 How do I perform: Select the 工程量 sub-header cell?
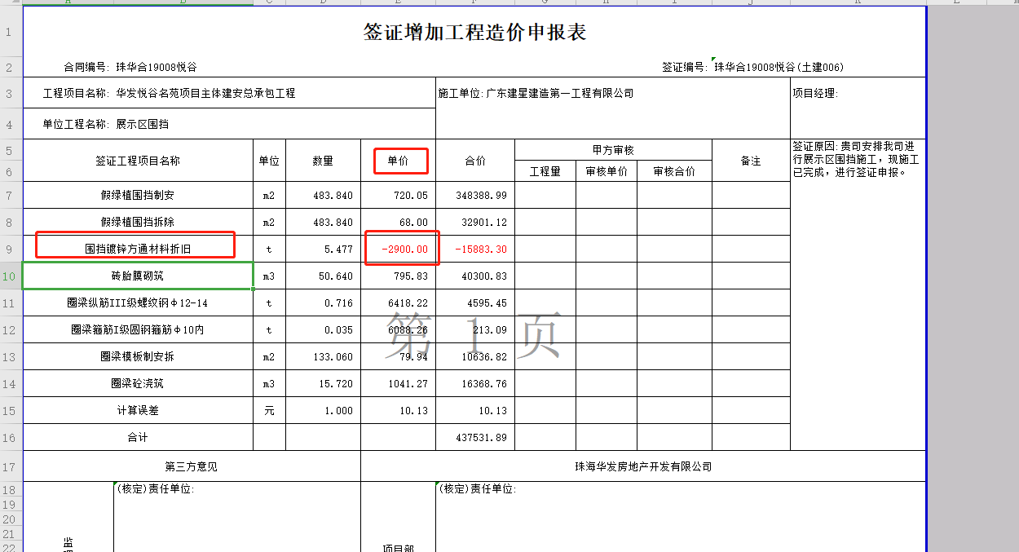coord(545,171)
